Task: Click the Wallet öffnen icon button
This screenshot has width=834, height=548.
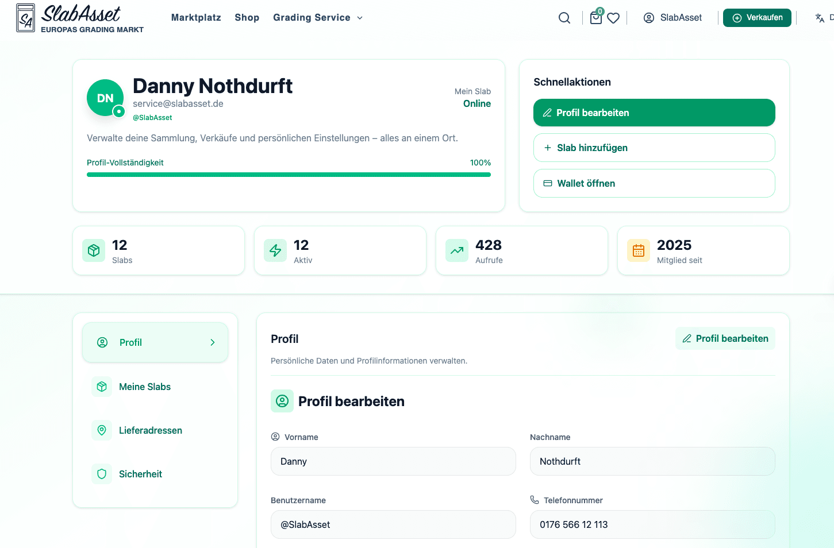Action: (x=547, y=183)
